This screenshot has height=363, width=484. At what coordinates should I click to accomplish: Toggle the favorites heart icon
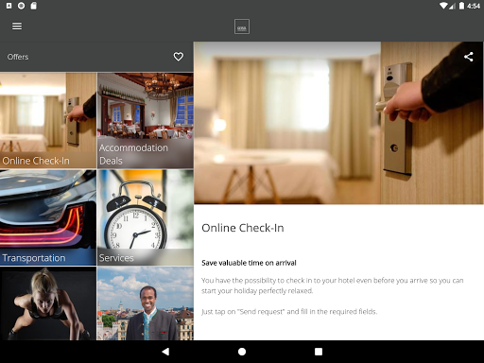tap(179, 57)
